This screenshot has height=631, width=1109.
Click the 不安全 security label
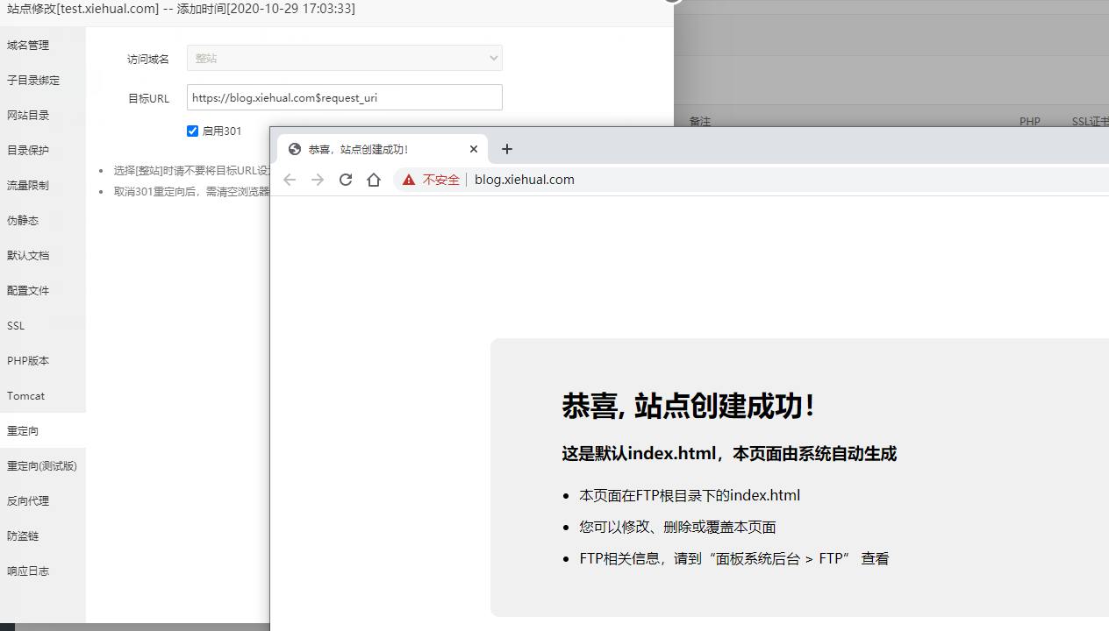tap(441, 180)
